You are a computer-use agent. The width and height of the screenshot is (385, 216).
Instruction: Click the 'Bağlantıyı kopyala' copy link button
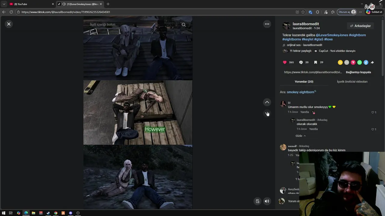[358, 72]
